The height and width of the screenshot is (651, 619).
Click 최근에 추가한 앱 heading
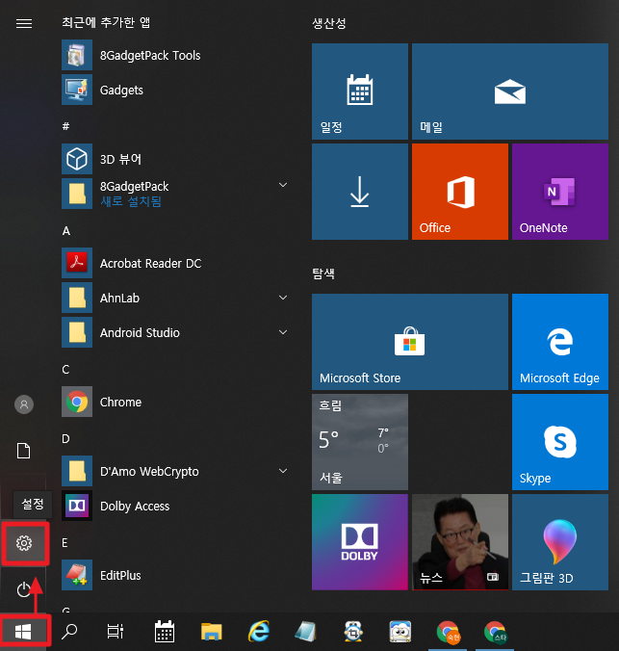106,22
